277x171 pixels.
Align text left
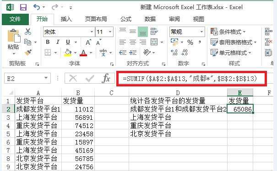[x=122, y=42]
